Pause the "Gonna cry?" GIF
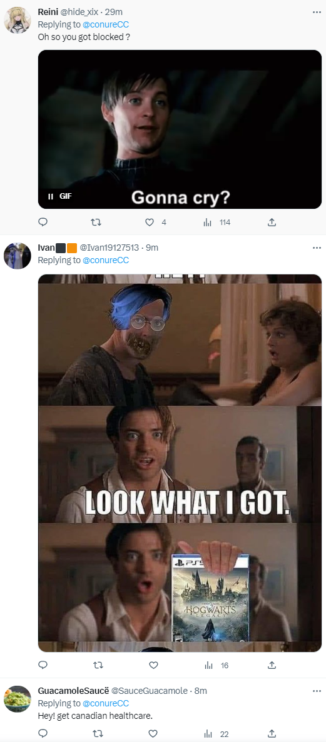This screenshot has width=326, height=742. pyautogui.click(x=51, y=196)
